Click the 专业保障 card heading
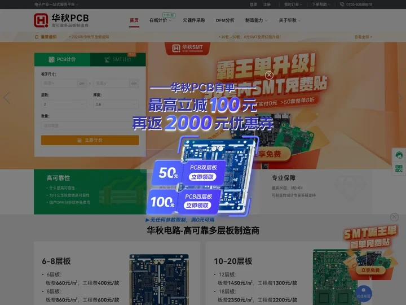The image size is (406, 305). [284, 178]
